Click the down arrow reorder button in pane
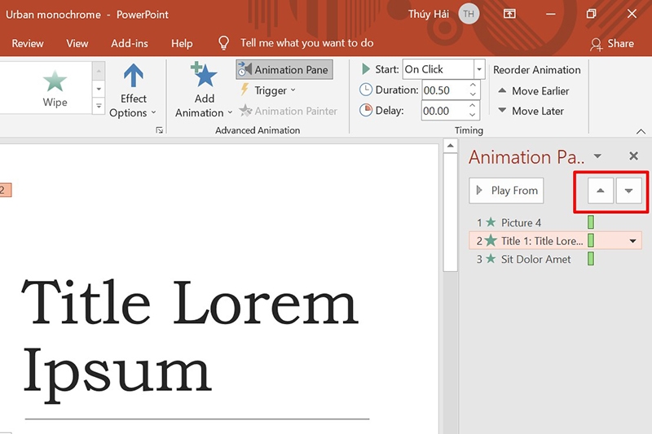652x434 pixels. coord(628,191)
